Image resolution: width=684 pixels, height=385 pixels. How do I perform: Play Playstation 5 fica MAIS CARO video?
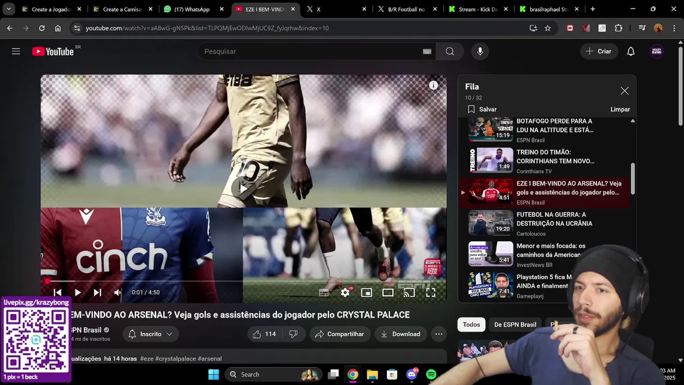click(545, 286)
